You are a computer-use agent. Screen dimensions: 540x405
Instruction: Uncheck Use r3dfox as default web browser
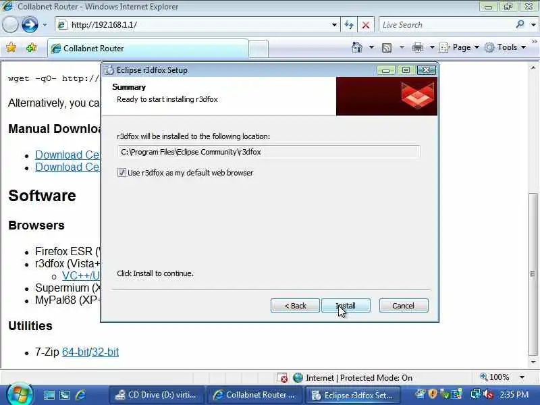point(122,173)
